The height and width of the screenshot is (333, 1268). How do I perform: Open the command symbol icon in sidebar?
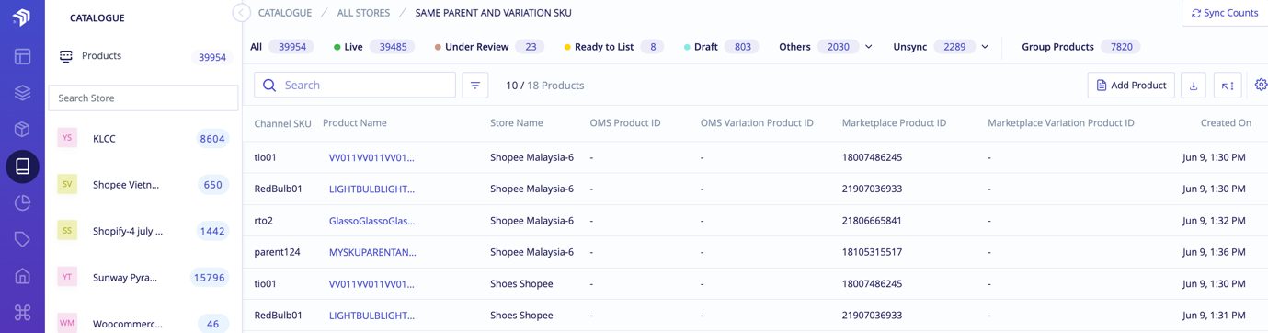coord(22,313)
